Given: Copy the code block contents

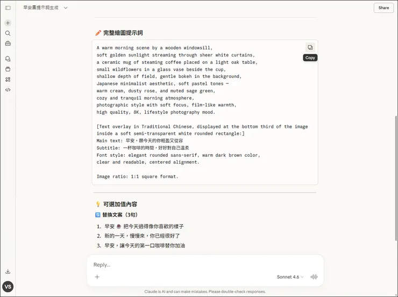Looking at the screenshot, I should coord(310,47).
